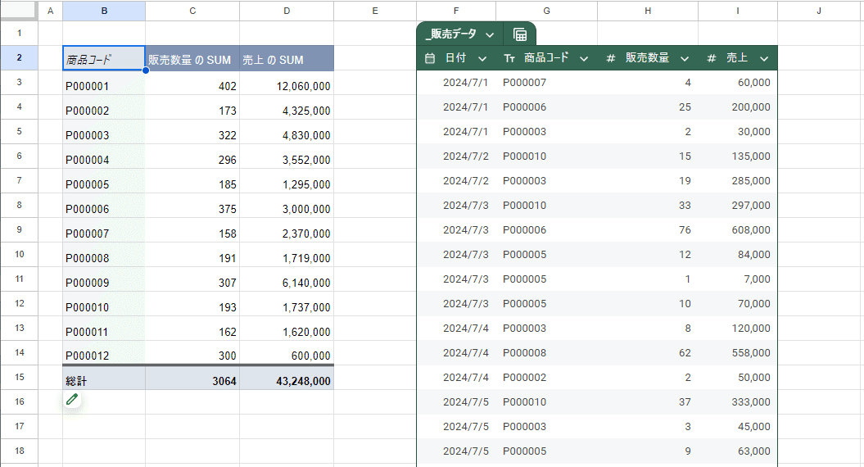Select column G header

coord(546,11)
